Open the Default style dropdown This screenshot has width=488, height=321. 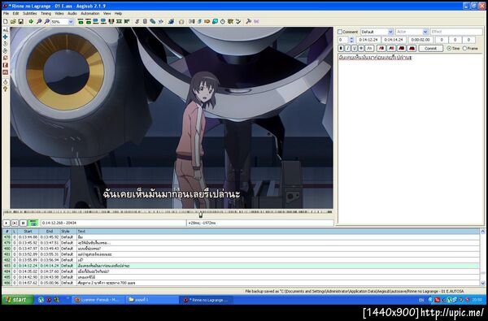pos(390,32)
